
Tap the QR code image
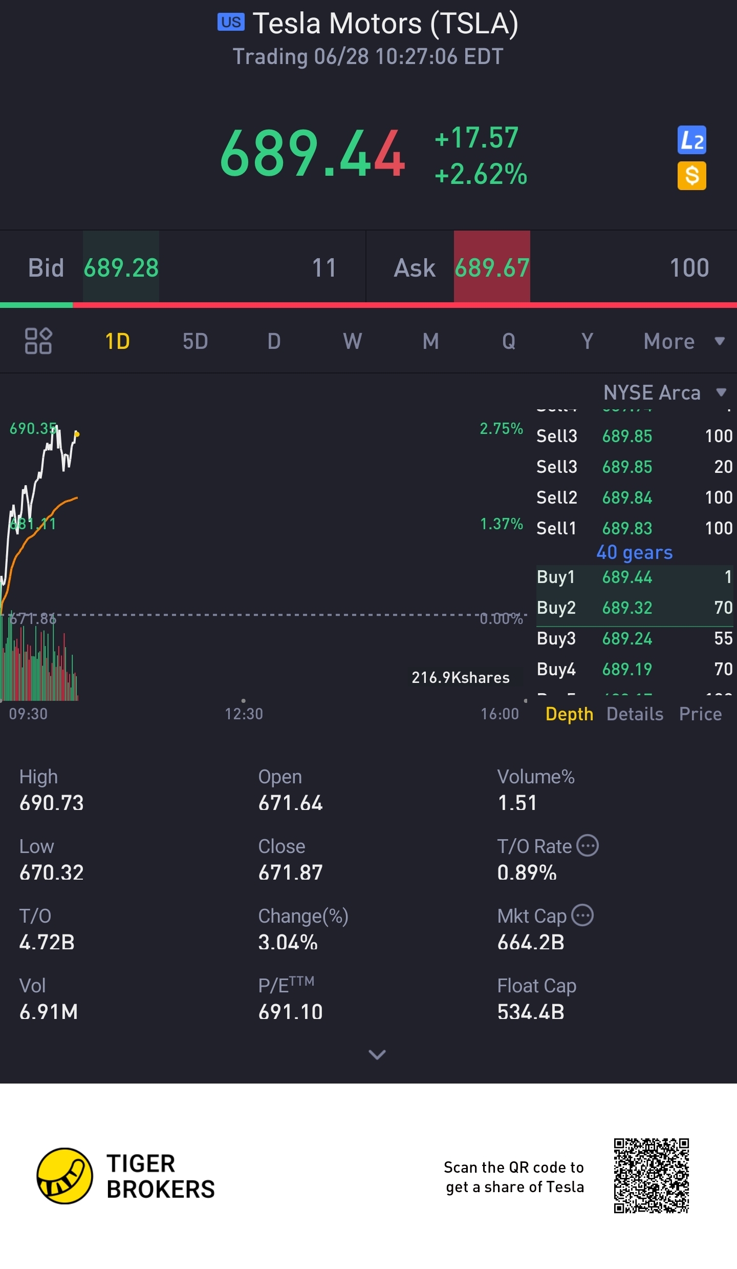(x=652, y=1176)
